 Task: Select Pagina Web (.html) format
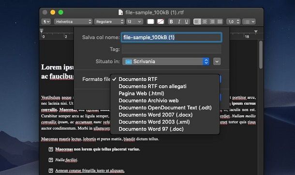point(165,94)
